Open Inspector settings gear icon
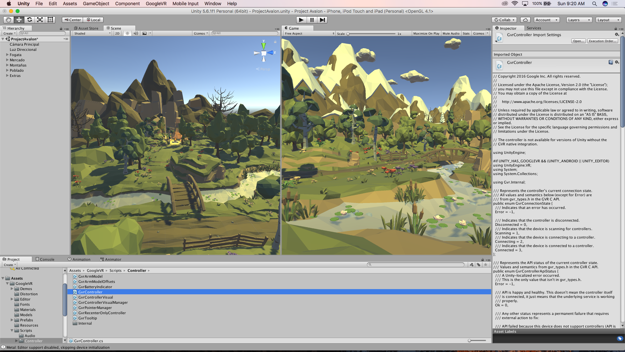Screen dimensions: 625x352 [x=617, y=34]
